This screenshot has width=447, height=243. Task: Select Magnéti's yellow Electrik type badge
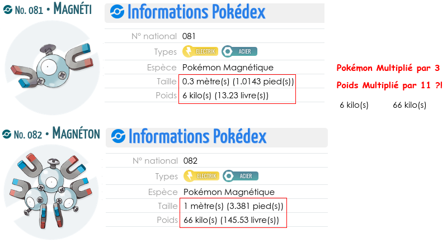201,51
